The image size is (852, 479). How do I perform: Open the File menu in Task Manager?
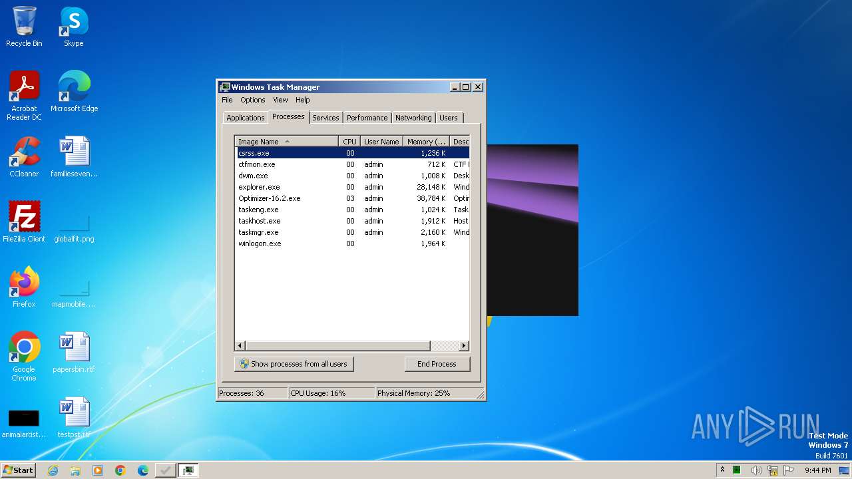click(227, 100)
